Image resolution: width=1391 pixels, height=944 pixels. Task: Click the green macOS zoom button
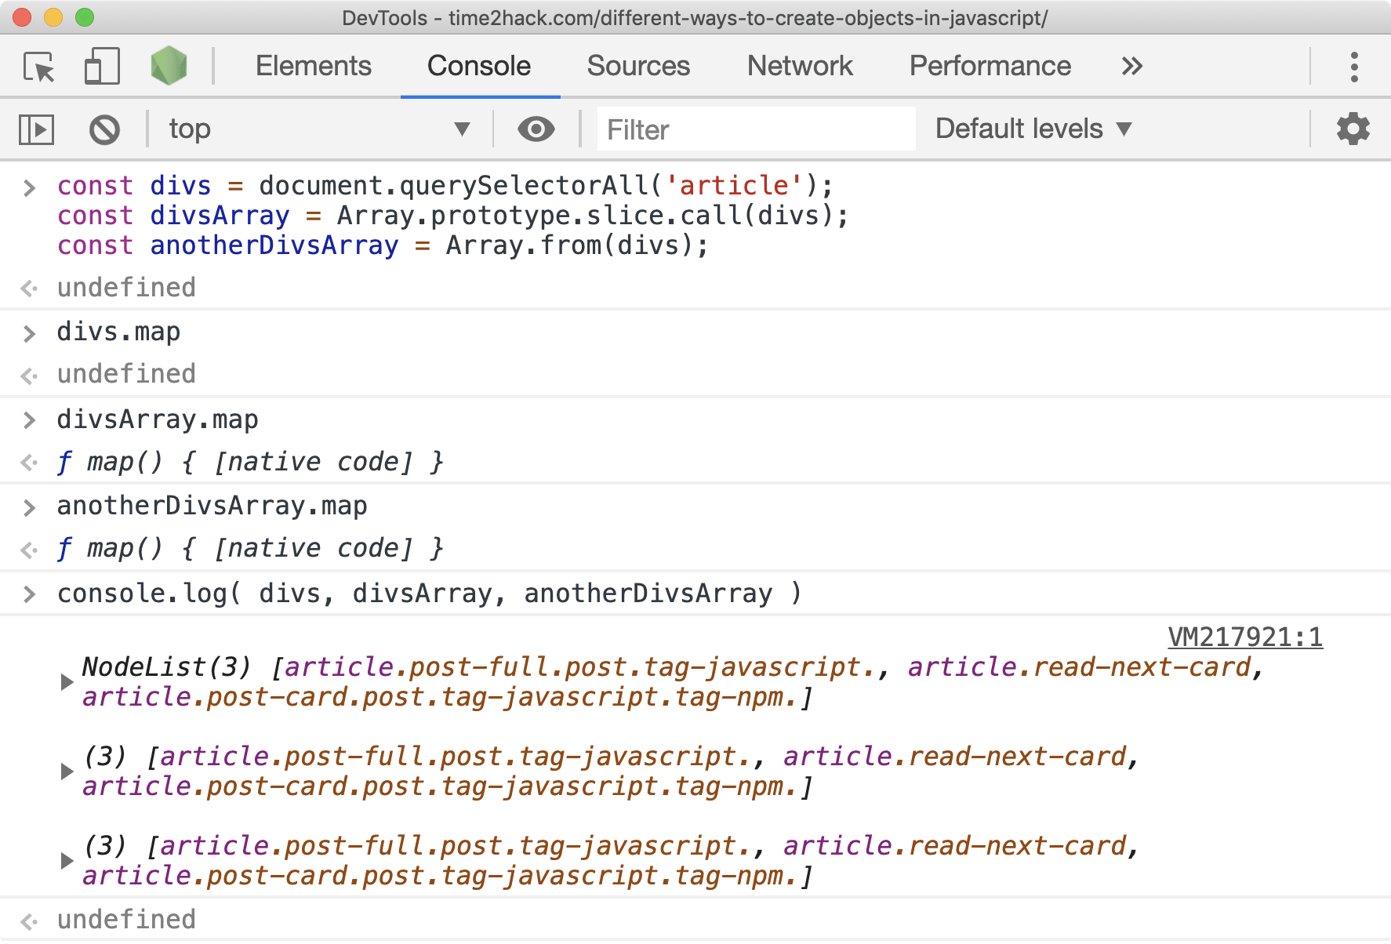click(x=85, y=17)
